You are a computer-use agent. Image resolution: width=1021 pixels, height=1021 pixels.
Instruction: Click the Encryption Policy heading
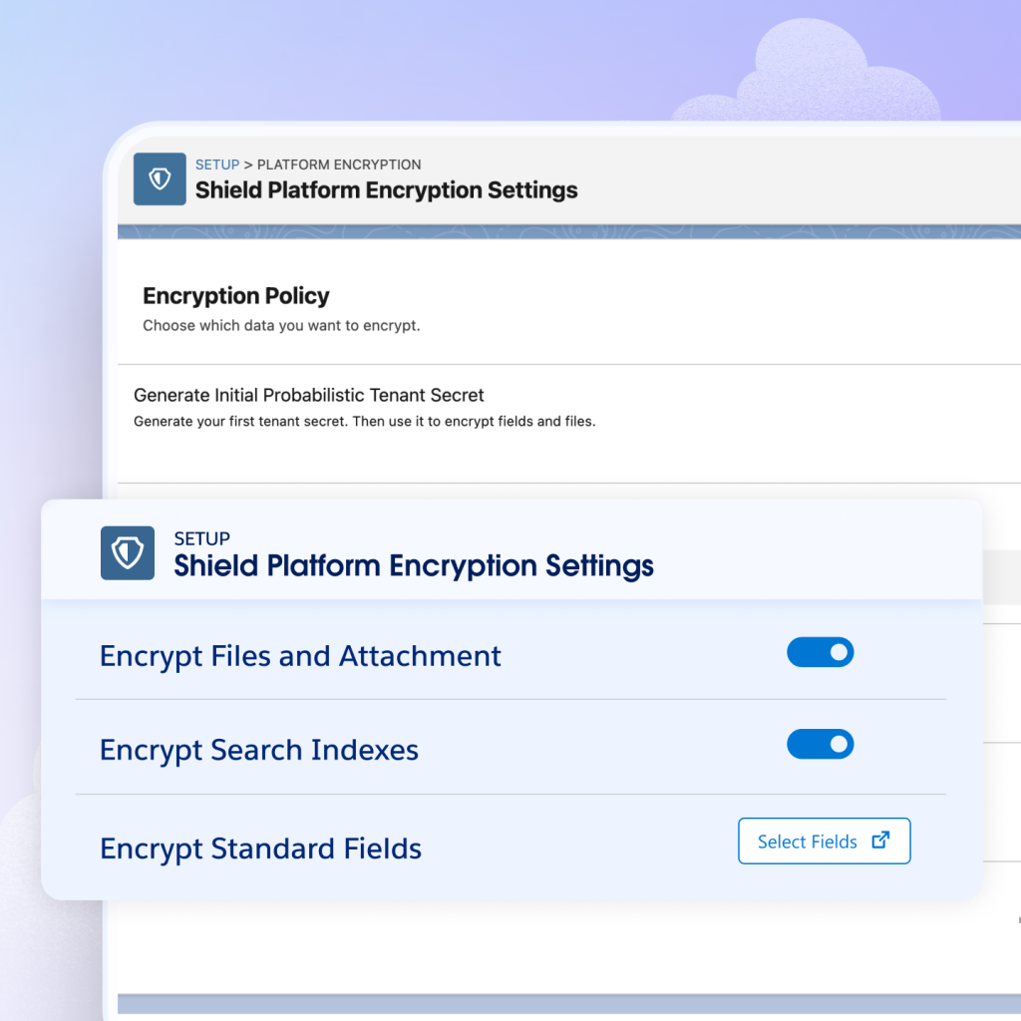pyautogui.click(x=235, y=296)
